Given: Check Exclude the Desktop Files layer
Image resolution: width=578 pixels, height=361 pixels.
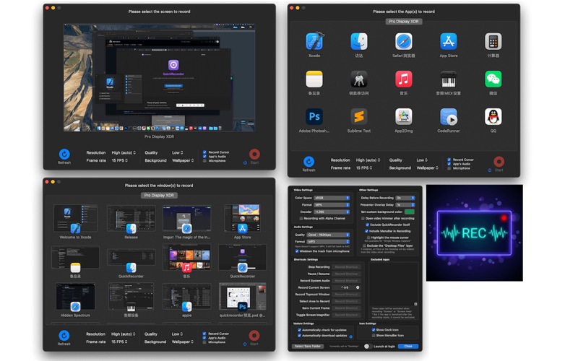Looking at the screenshot, I should (364, 245).
